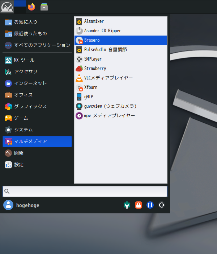
Task: Click the hogehoge user avatar icon
Action: [8, 205]
